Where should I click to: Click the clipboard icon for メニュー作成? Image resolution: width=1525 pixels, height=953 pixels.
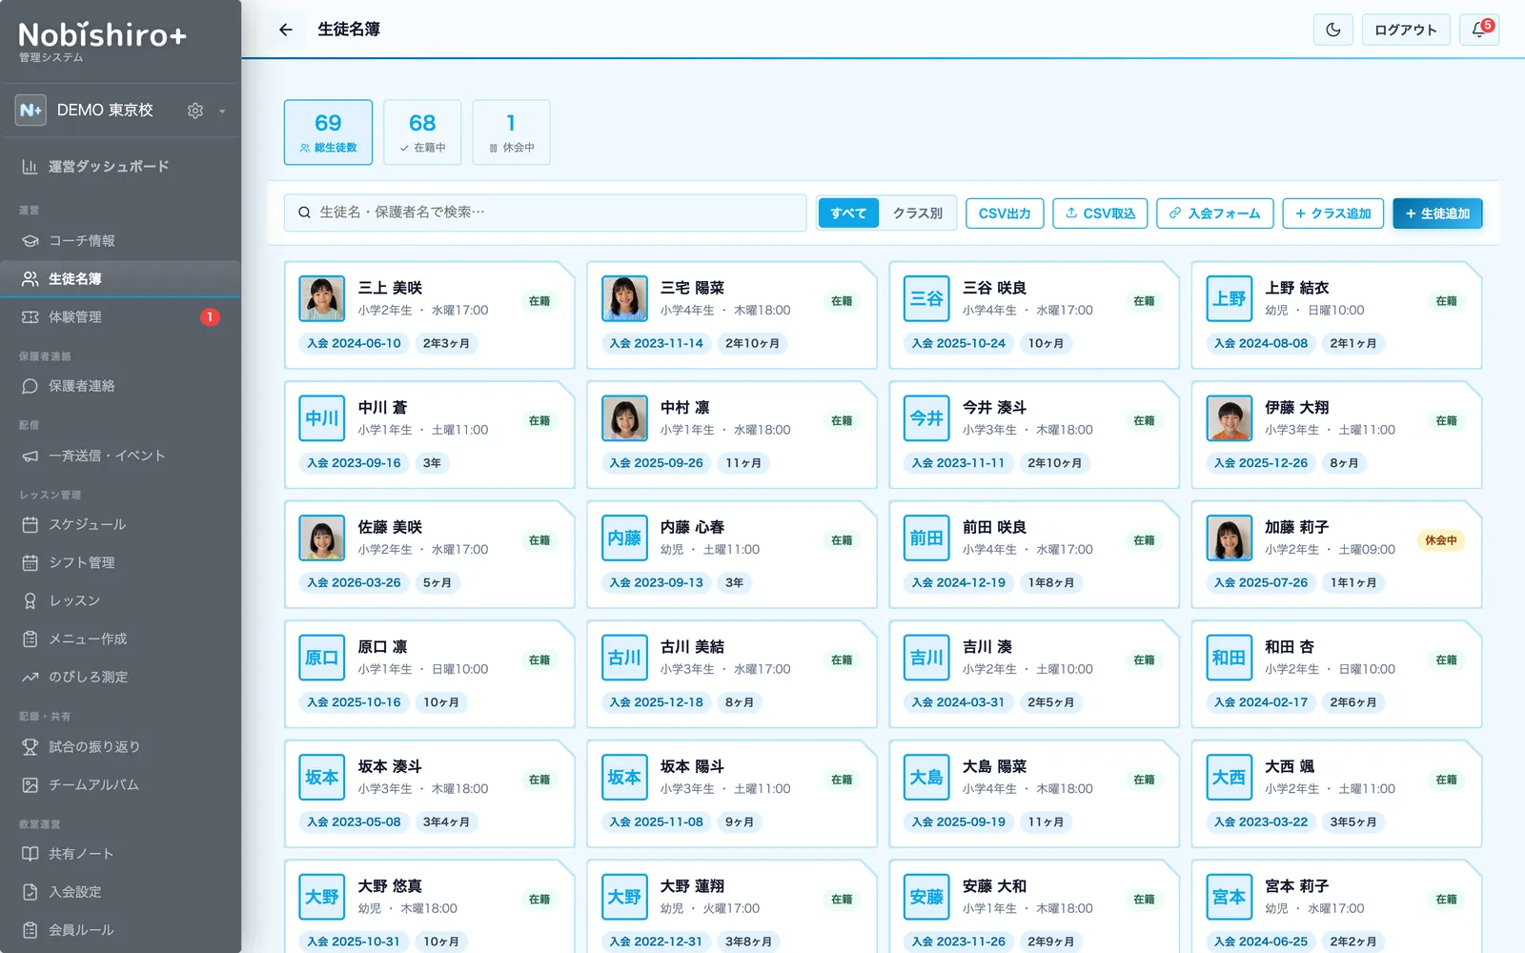tap(30, 639)
